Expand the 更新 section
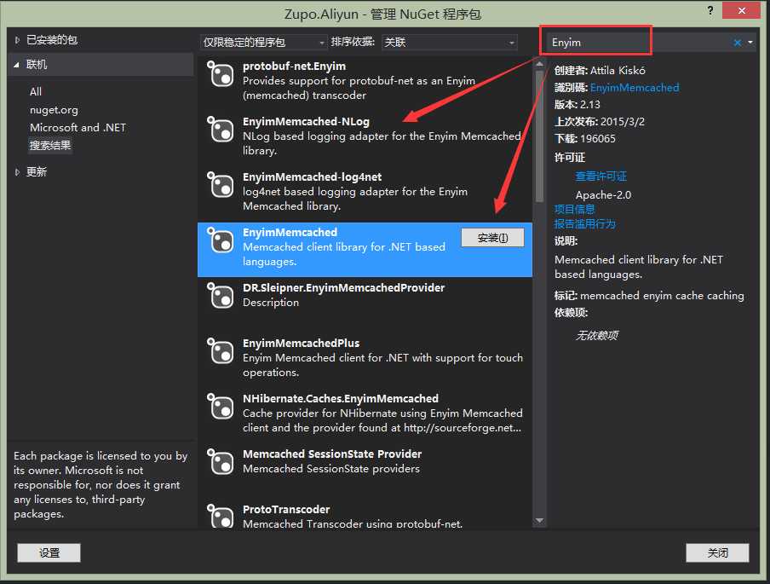Viewport: 770px width, 584px height. [x=17, y=172]
